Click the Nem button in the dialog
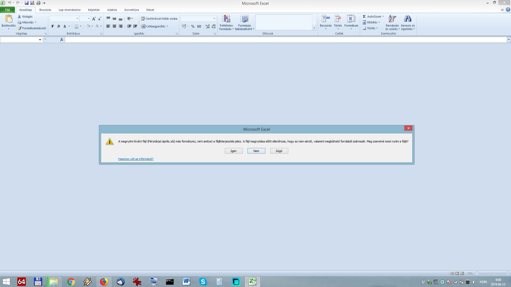The width and height of the screenshot is (511, 287). click(x=256, y=151)
